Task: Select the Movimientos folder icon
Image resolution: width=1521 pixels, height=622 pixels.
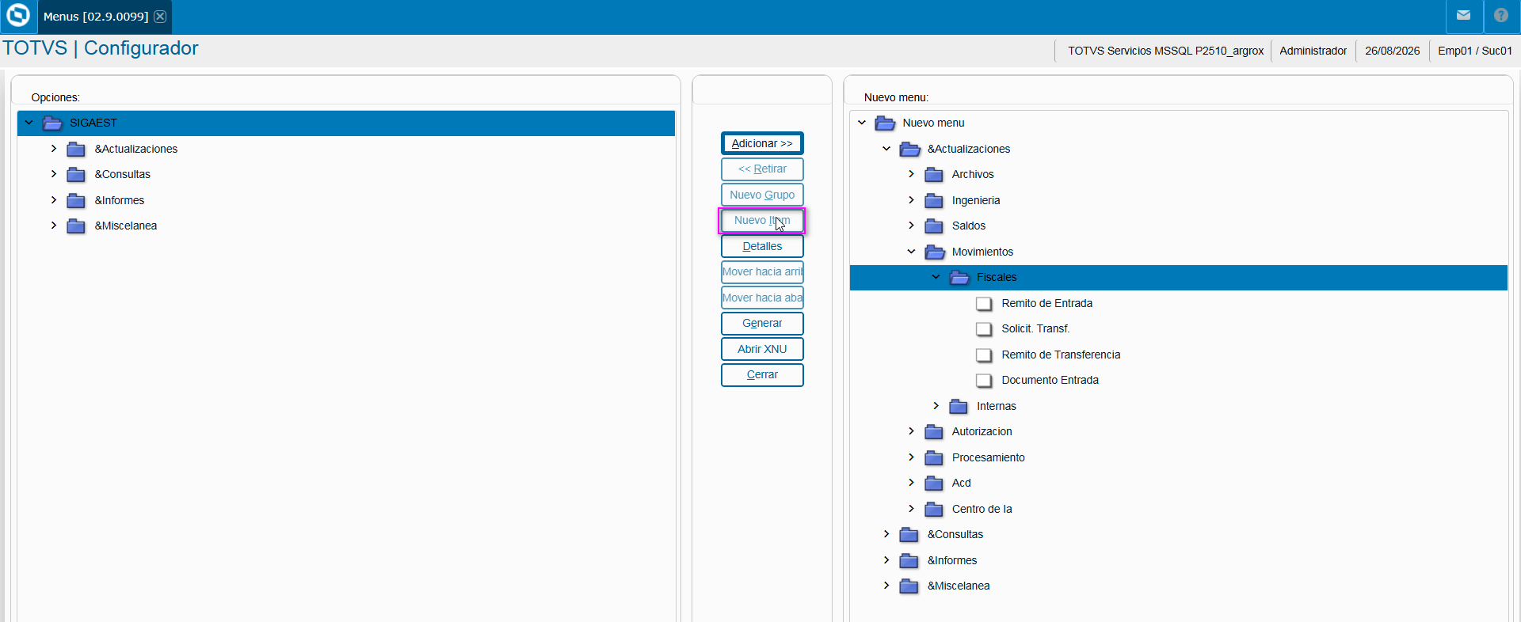Action: click(x=935, y=252)
